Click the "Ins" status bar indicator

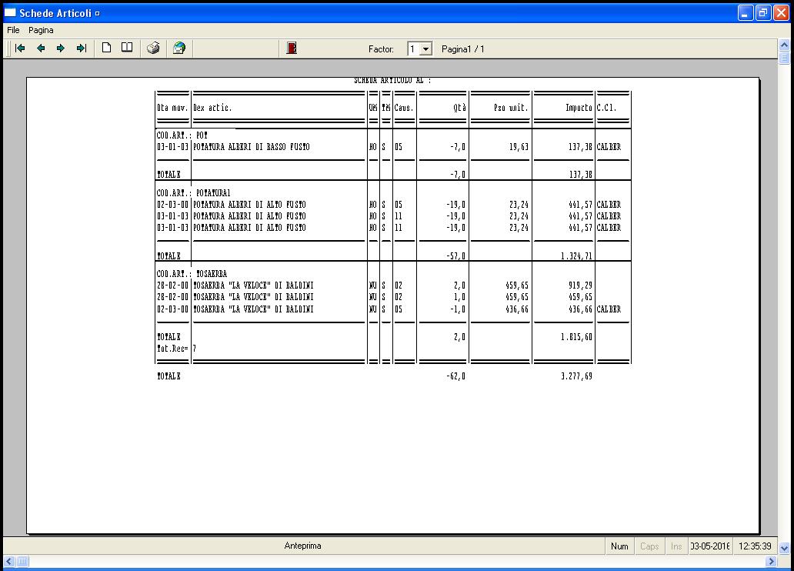click(676, 546)
